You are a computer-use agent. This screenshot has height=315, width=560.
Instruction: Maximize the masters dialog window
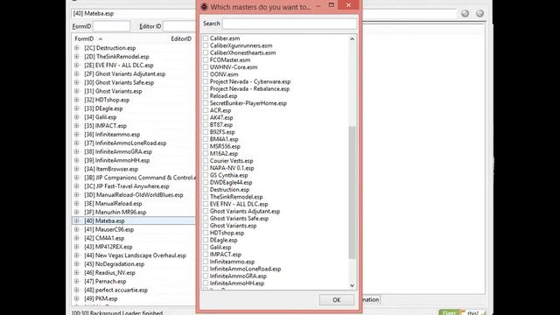tap(332, 5)
